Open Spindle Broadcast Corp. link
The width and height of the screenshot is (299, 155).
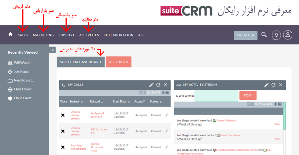click(97, 147)
